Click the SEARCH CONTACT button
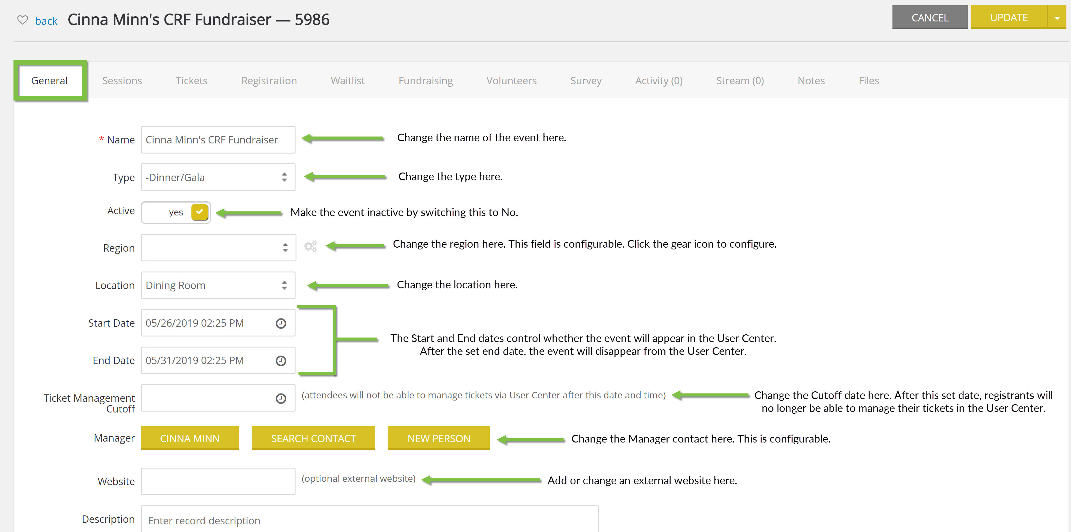The width and height of the screenshot is (1071, 532). 313,438
